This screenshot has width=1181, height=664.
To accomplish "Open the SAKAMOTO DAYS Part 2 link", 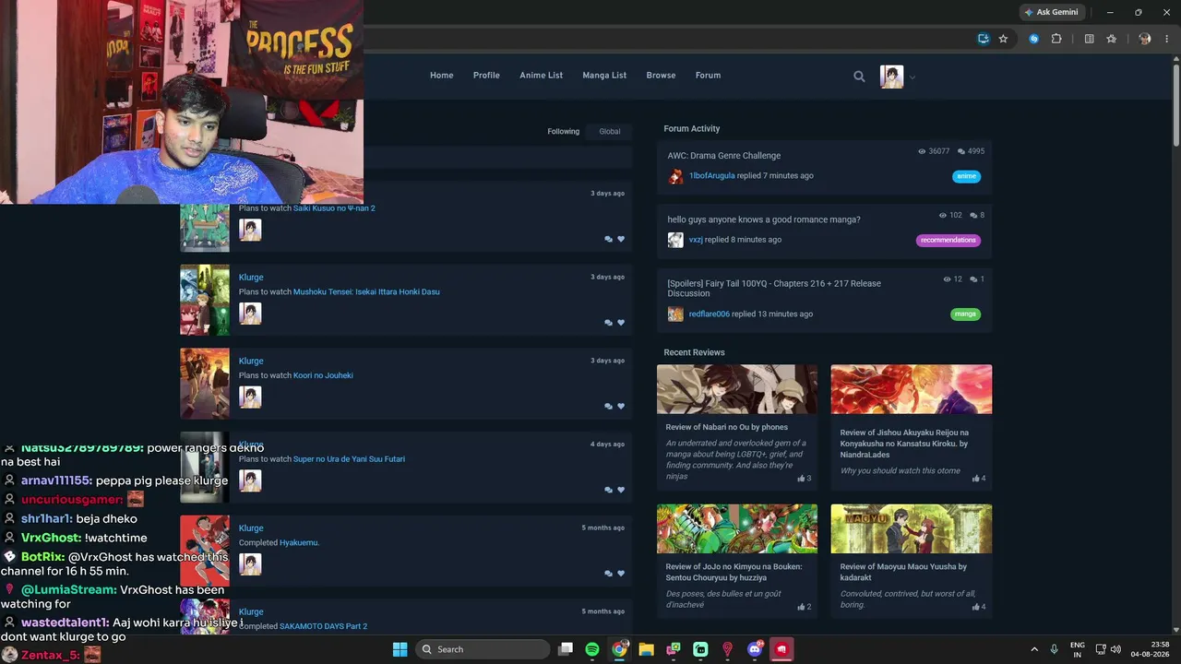I will coord(323,627).
